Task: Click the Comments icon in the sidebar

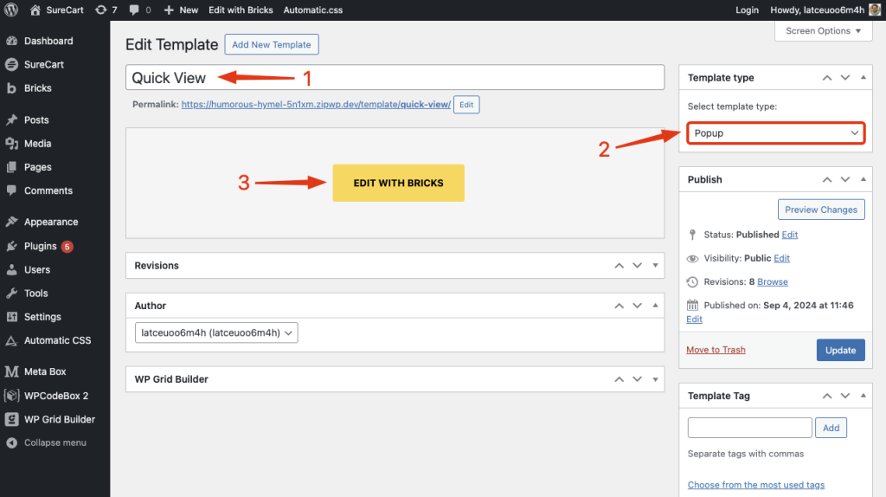Action: (x=12, y=190)
